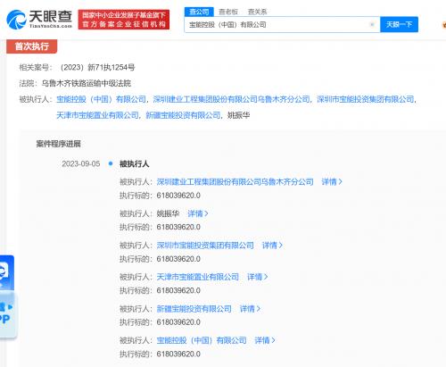This screenshot has height=367, width=446.
Task: Click the 首次执行 red tag
Action: click(32, 46)
